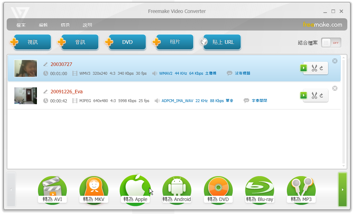Convert to MKV format
Image resolution: width=354 pixels, height=214 pixels.
(x=94, y=190)
